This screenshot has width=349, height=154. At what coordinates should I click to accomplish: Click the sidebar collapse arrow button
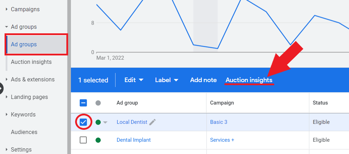1,89
